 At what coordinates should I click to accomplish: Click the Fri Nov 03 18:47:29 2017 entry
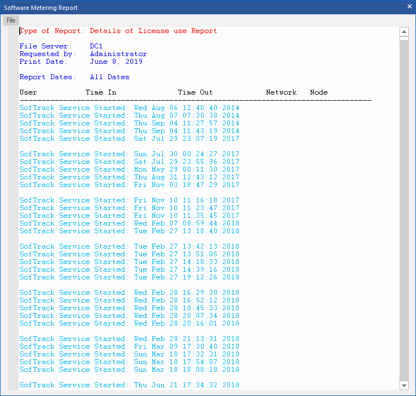pos(129,185)
